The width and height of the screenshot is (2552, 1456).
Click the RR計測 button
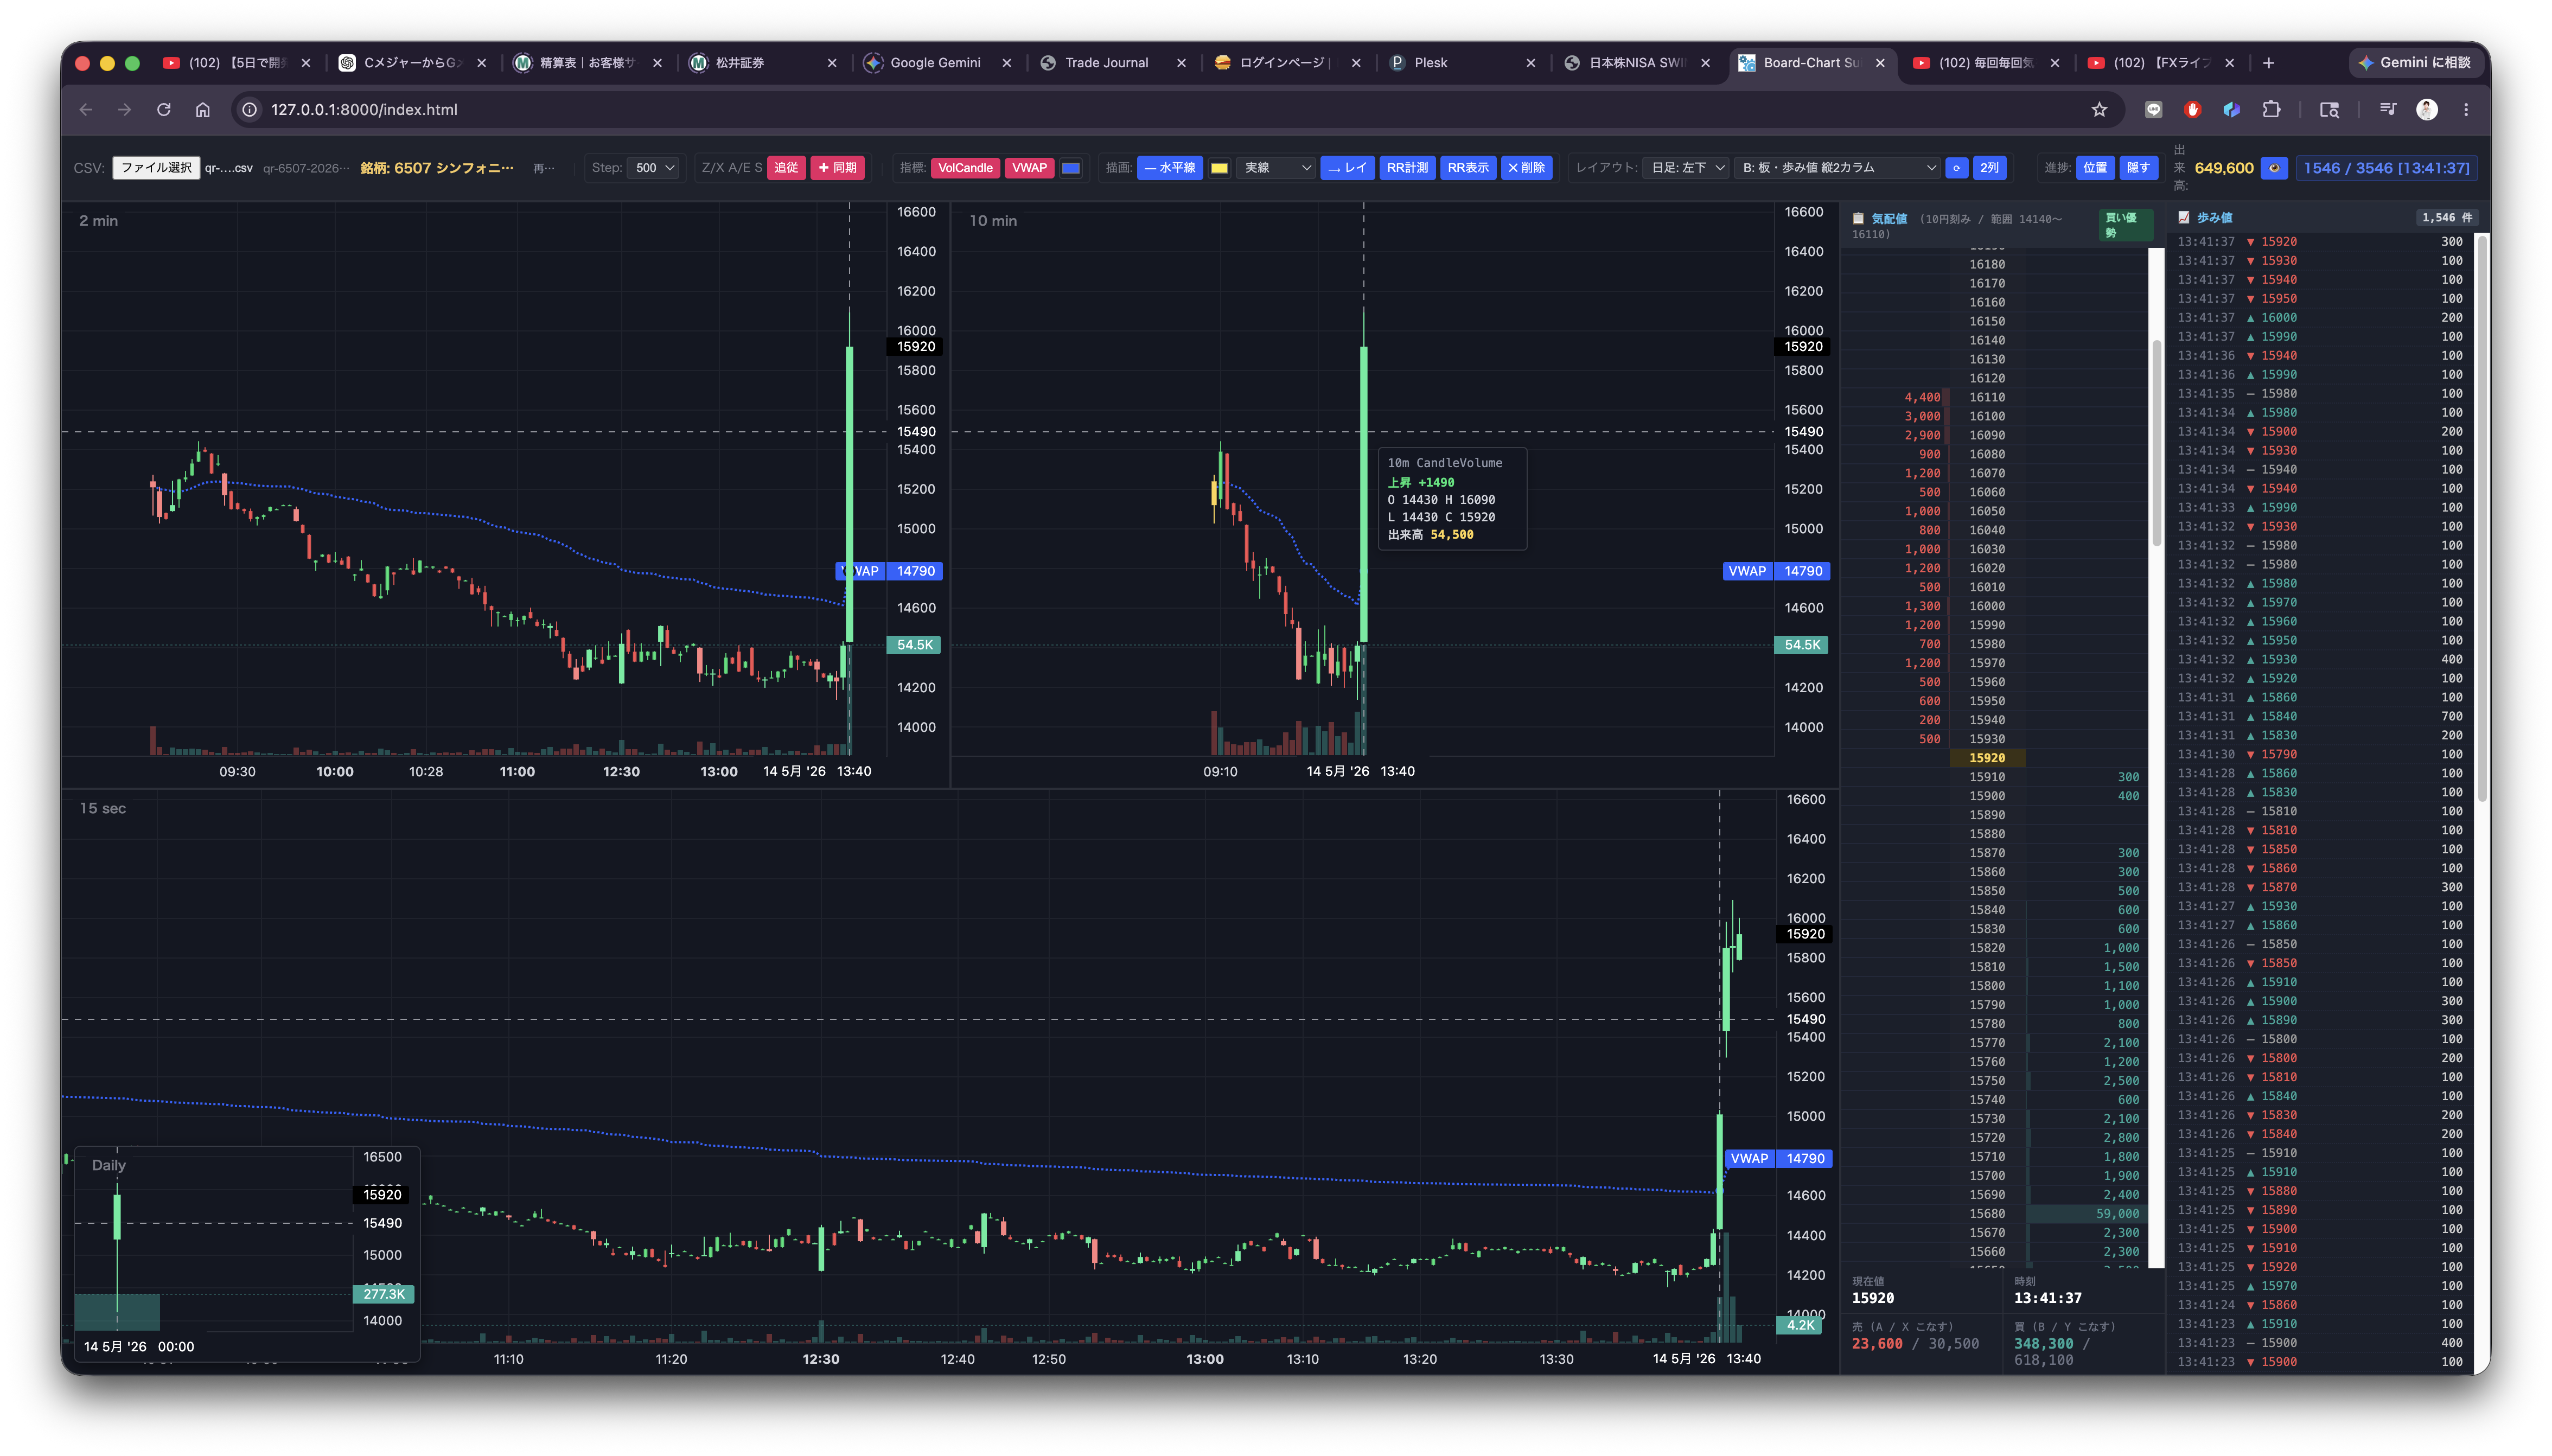point(1407,168)
